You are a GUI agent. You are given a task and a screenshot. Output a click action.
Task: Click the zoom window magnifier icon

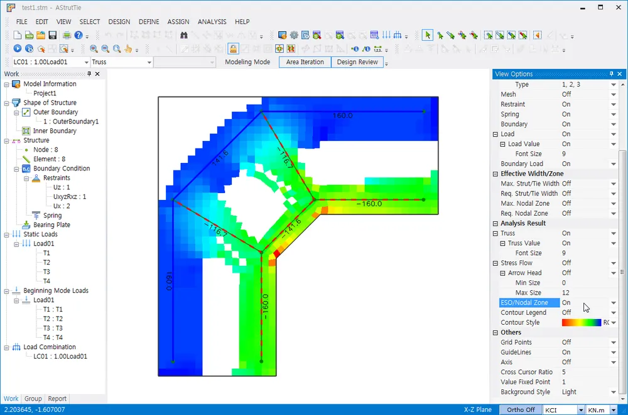(117, 49)
